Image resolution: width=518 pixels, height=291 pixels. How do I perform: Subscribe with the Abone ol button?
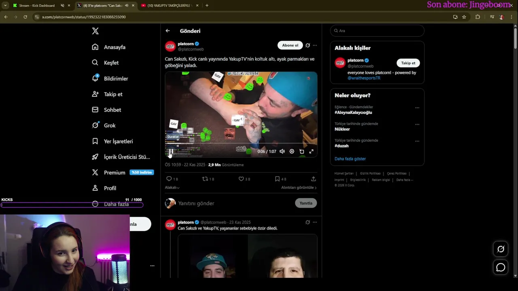tap(290, 45)
